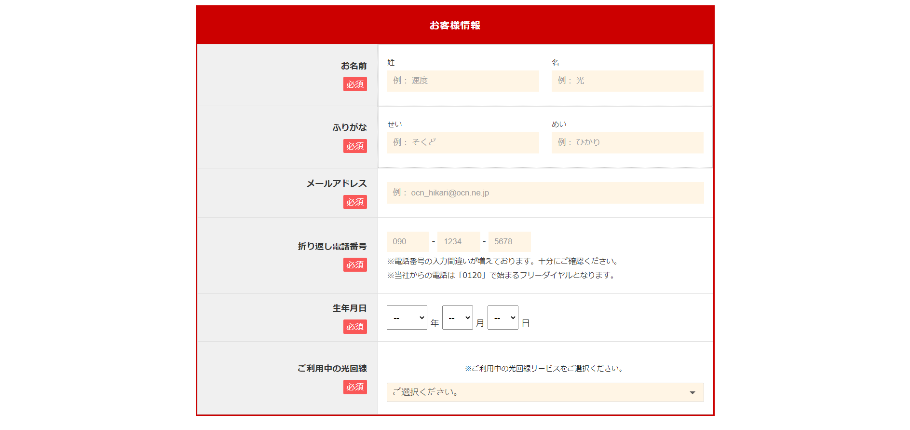
Task: Click the phone field showing 090
Action: (408, 241)
